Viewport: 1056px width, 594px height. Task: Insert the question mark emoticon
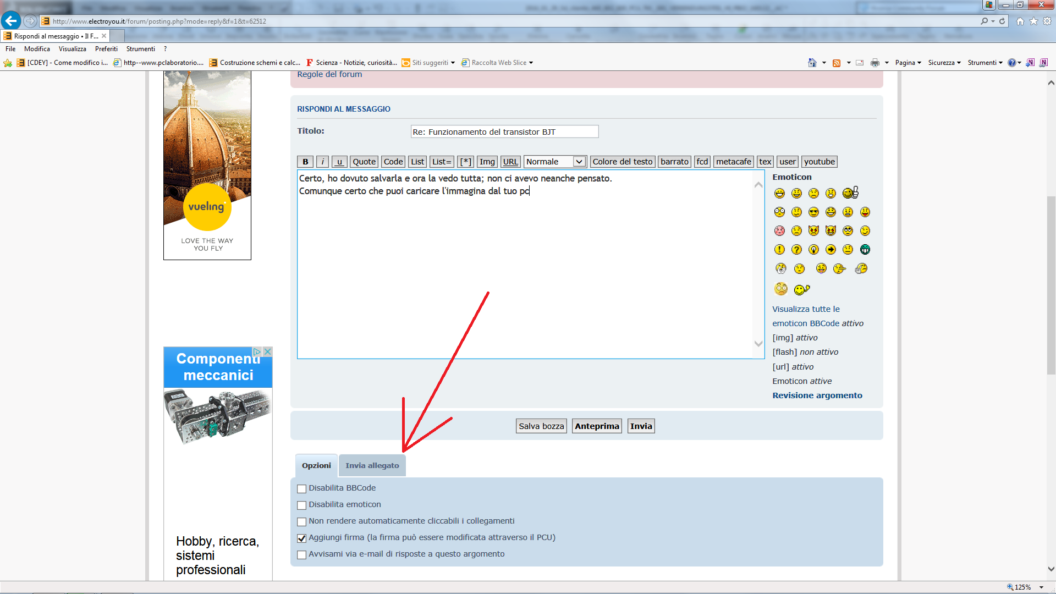coord(796,250)
